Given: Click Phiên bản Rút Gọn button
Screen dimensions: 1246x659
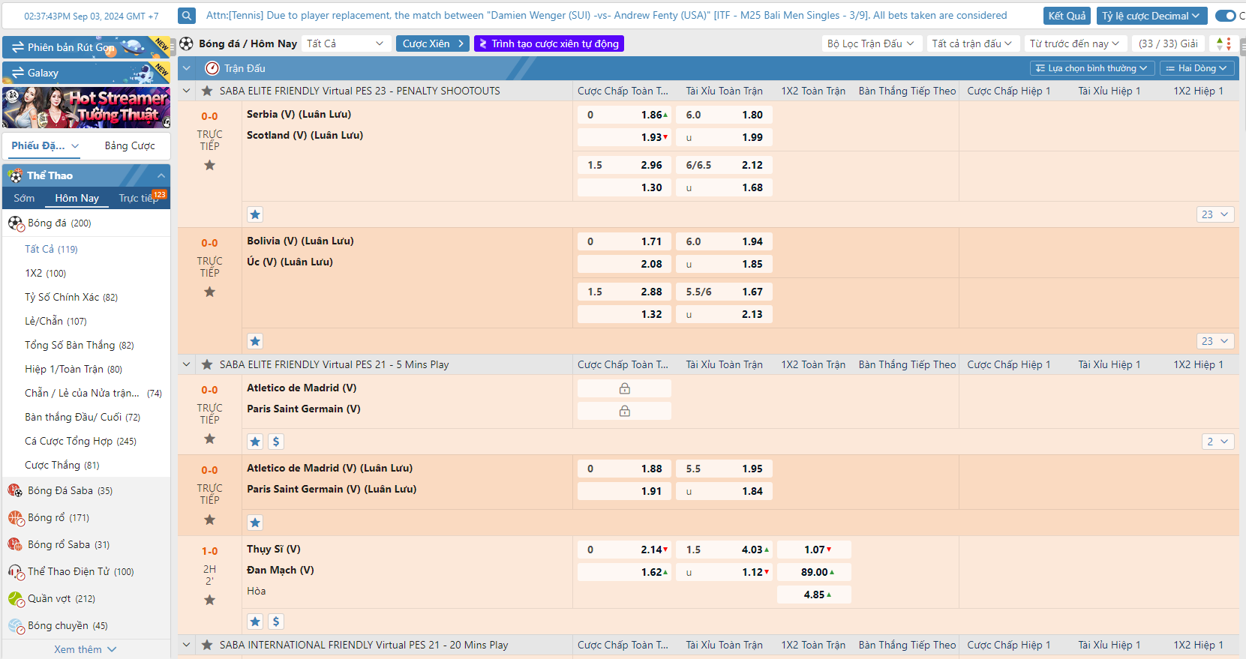Looking at the screenshot, I should (x=86, y=47).
